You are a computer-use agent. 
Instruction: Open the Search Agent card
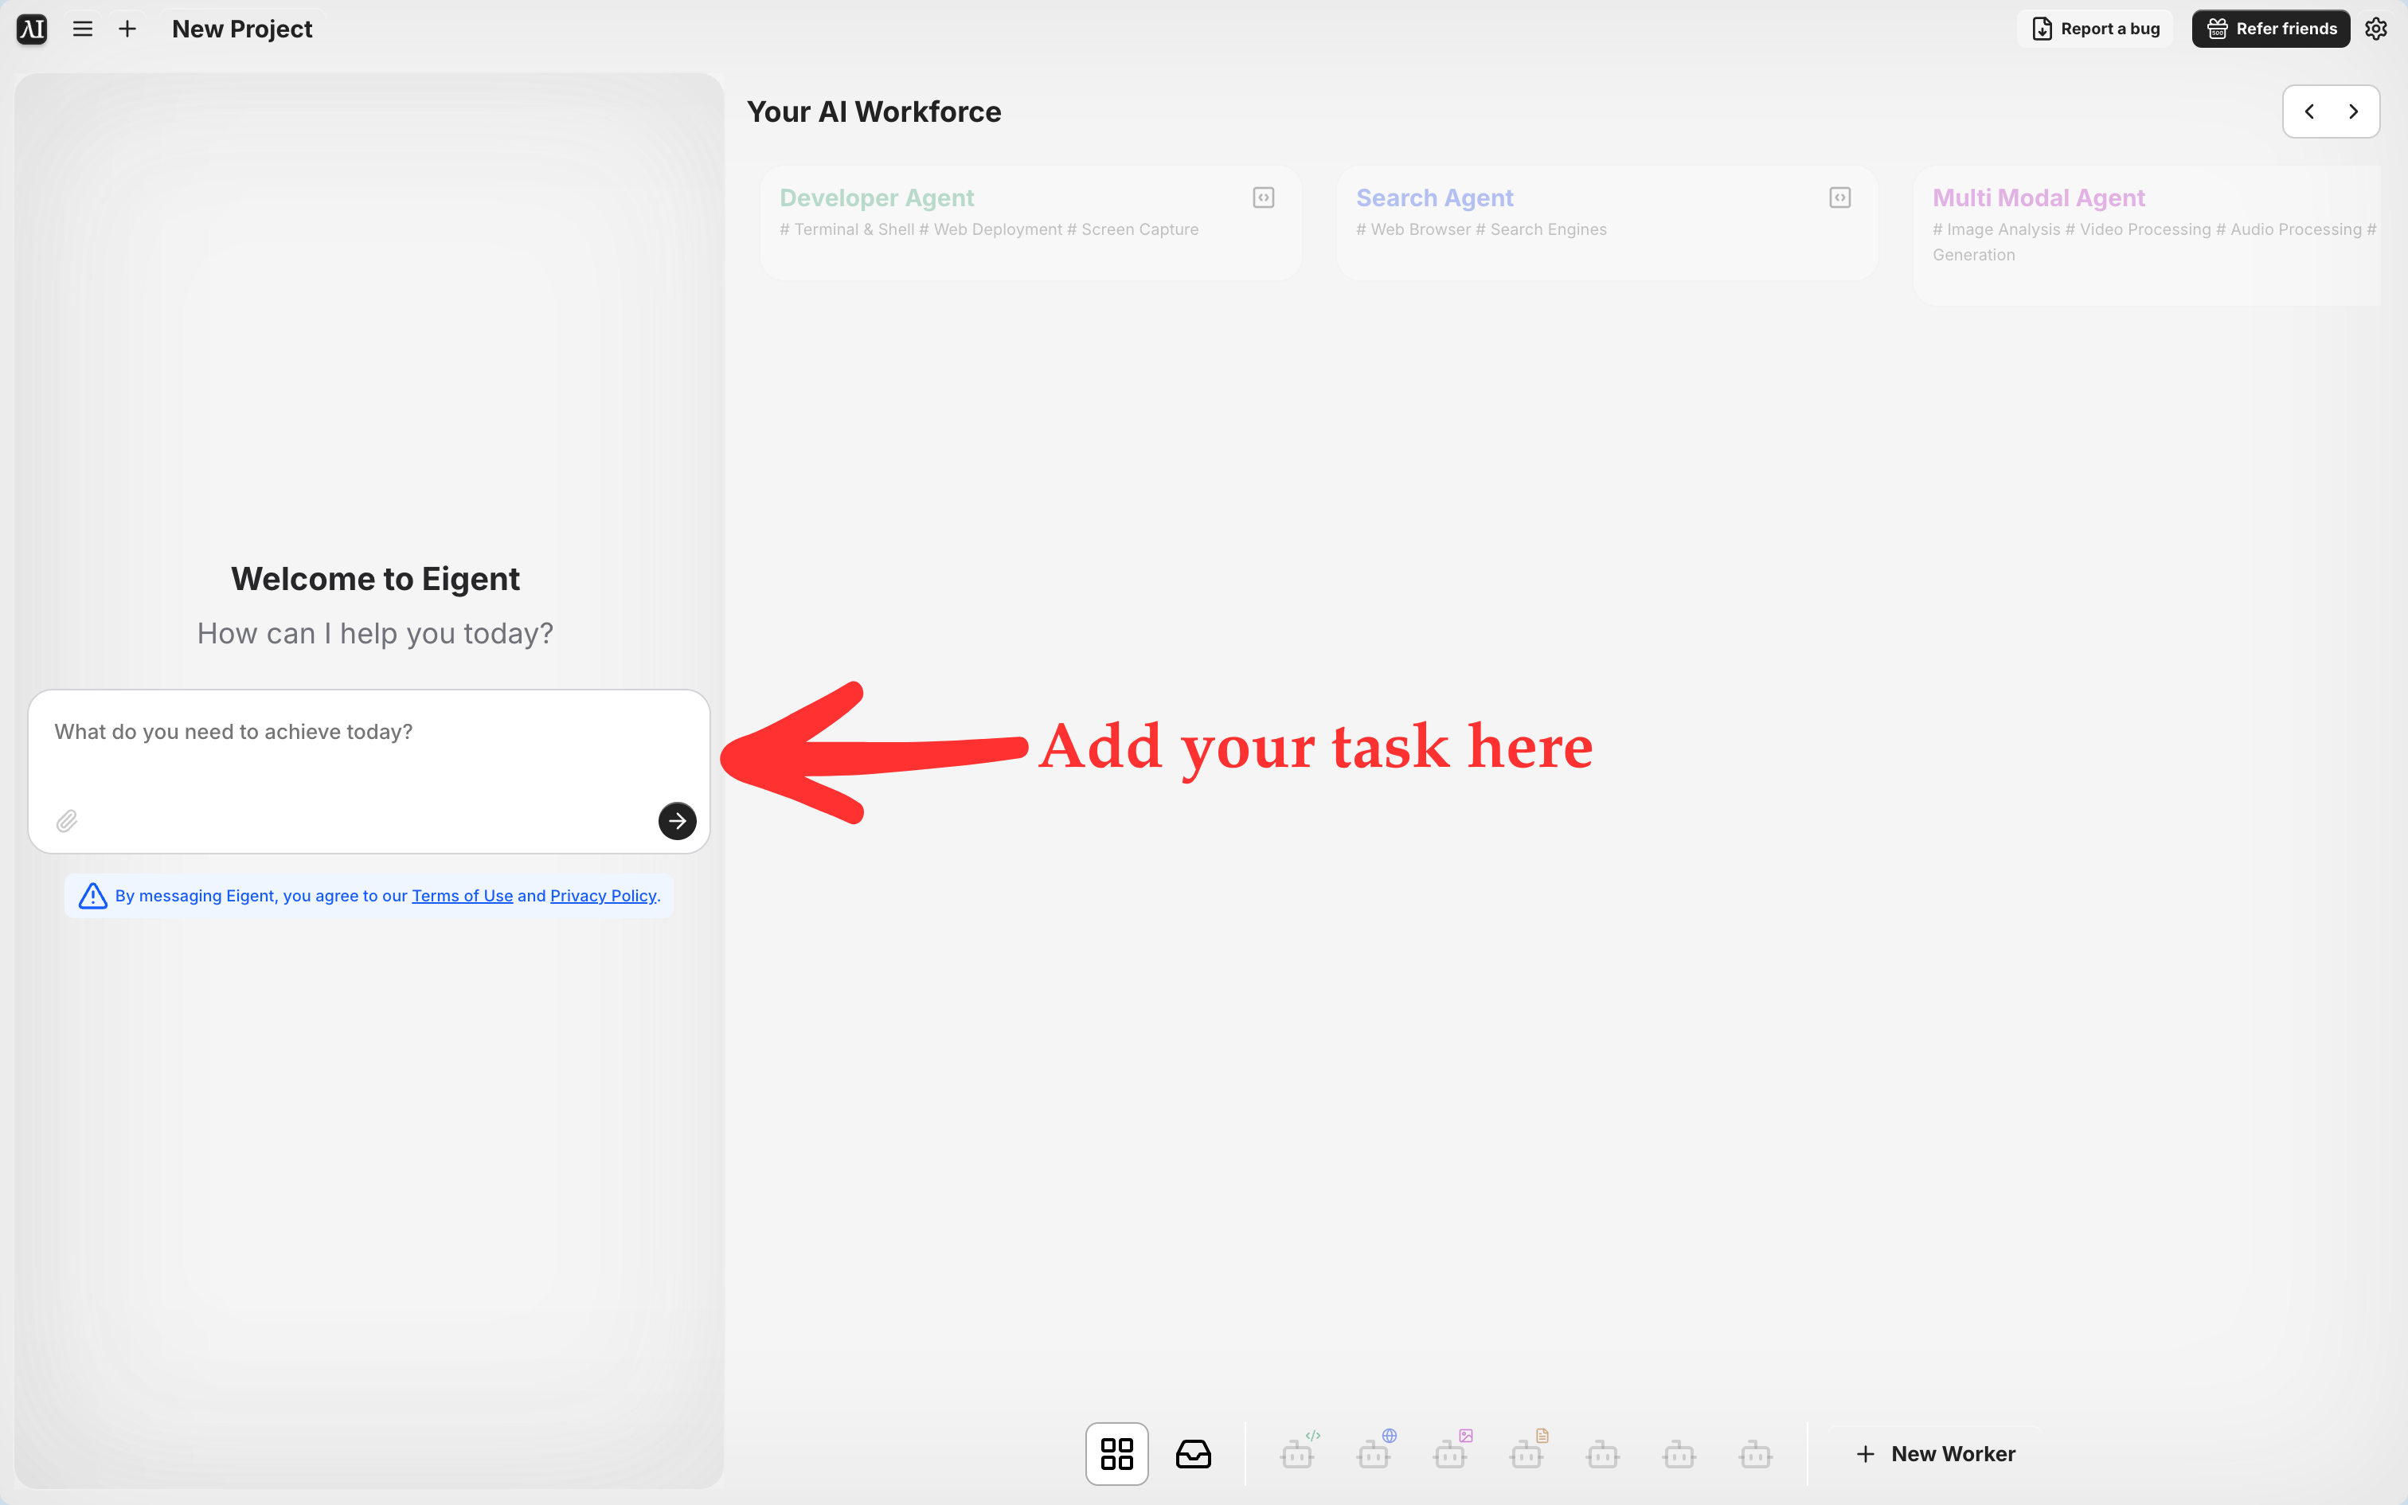point(1607,223)
